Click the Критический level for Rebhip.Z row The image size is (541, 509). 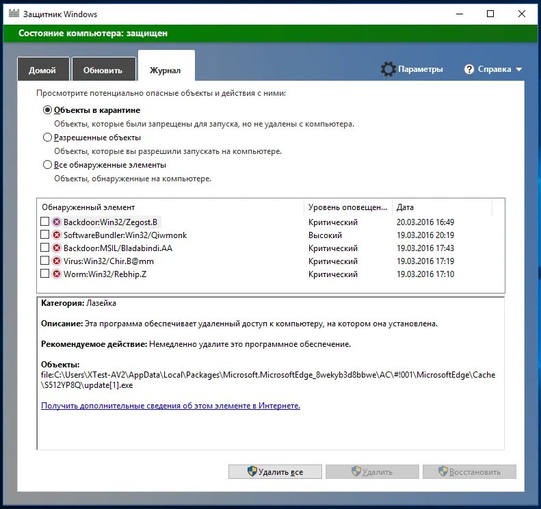tap(333, 274)
